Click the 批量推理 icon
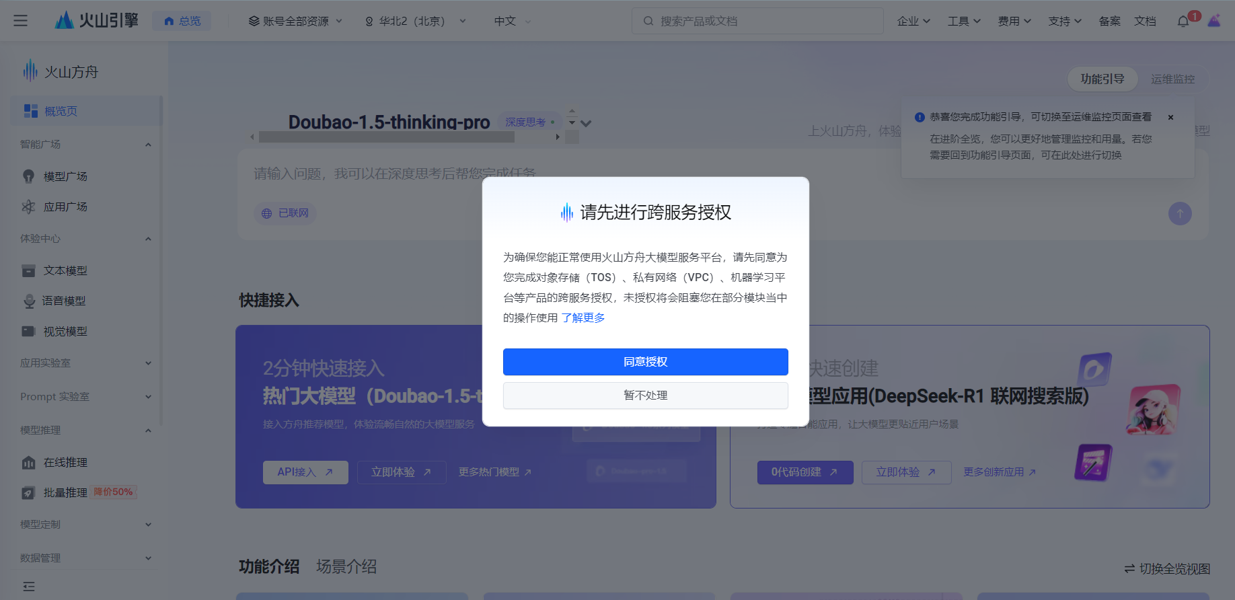The height and width of the screenshot is (600, 1235). point(28,492)
